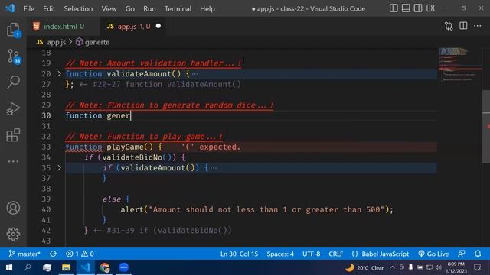Split the editor to the right
This screenshot has width=490, height=275.
click(463, 26)
